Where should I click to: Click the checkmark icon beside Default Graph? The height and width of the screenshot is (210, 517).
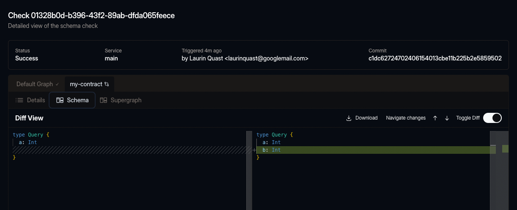pos(57,84)
